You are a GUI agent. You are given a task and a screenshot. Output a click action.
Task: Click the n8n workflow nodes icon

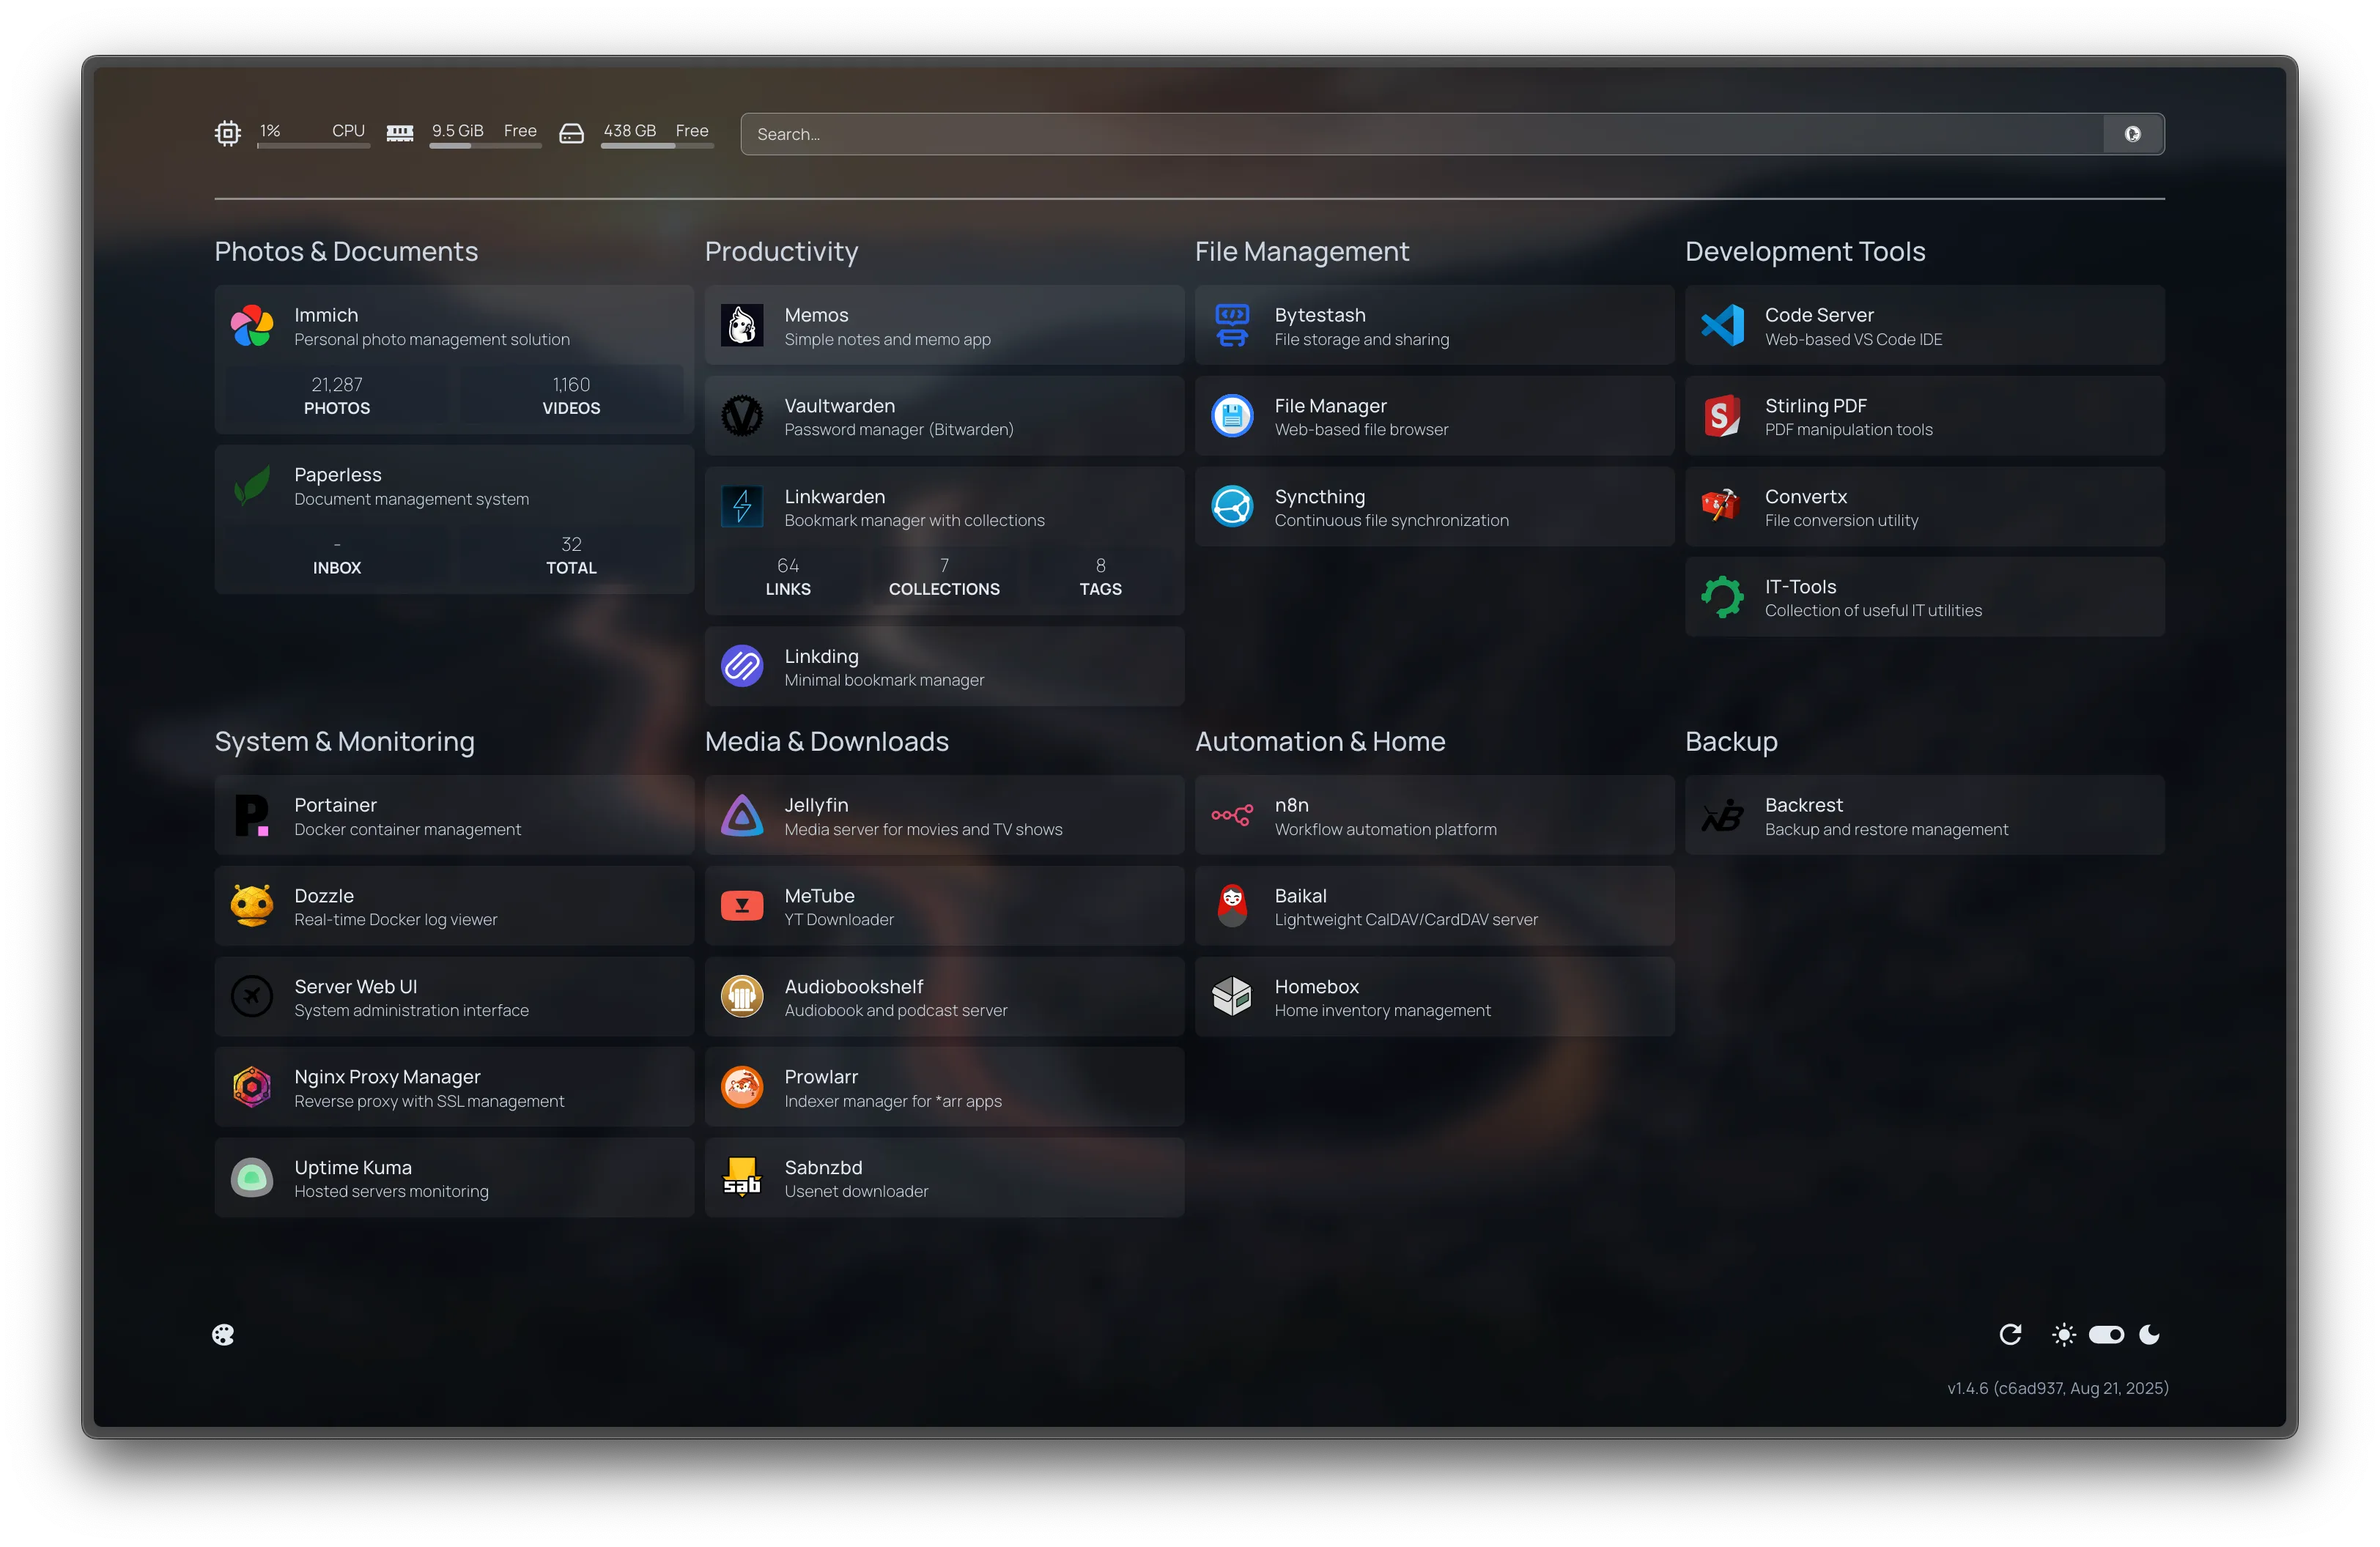1232,815
